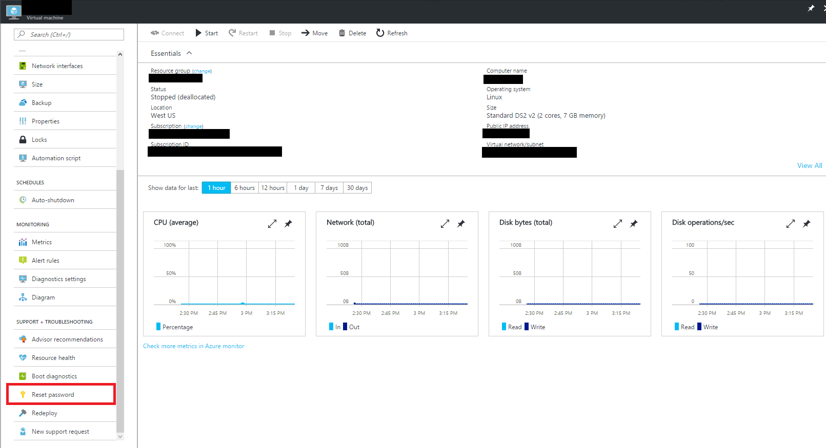Open the Diagnostics settings icon

23,279
